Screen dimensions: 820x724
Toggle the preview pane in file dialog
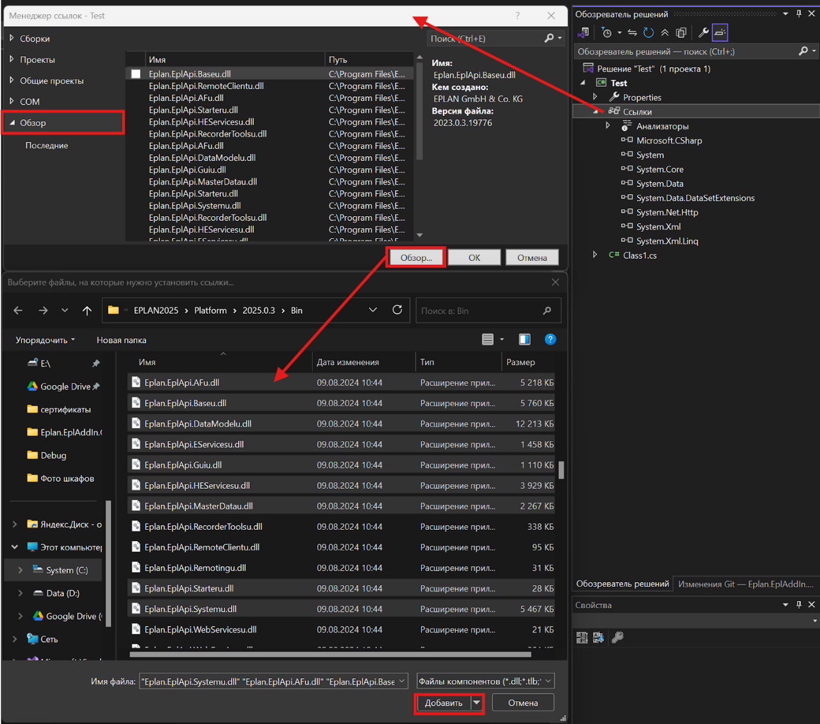(x=524, y=339)
